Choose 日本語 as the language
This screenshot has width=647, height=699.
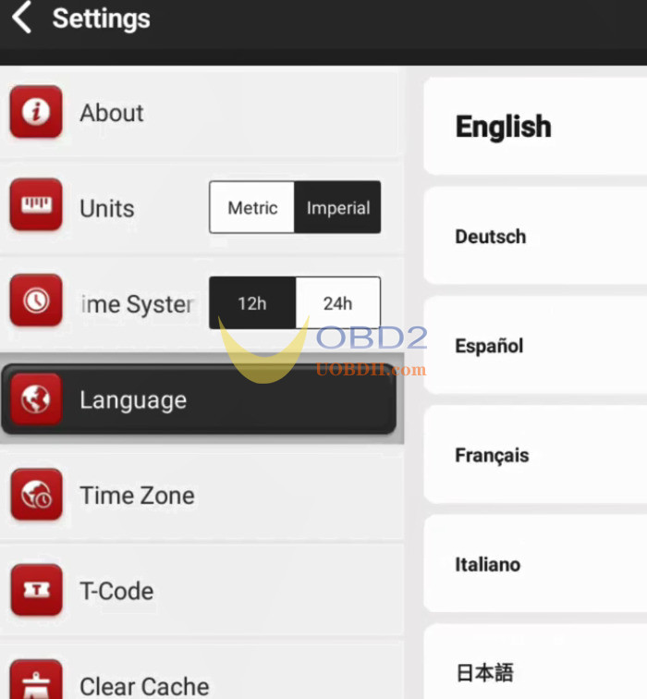(535, 664)
